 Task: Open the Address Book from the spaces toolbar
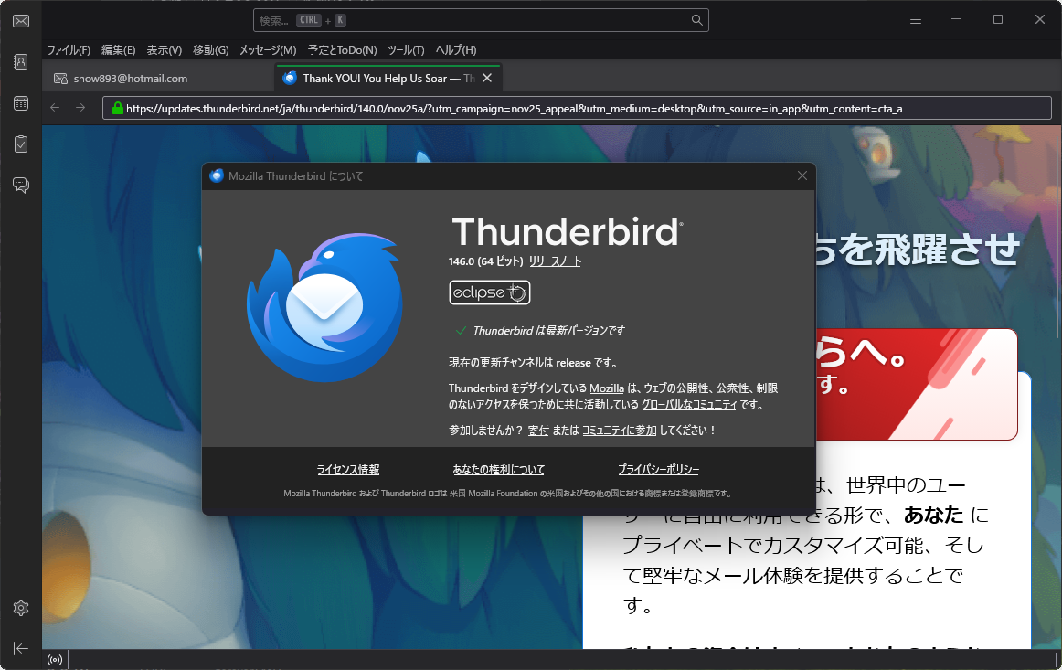[x=20, y=61]
